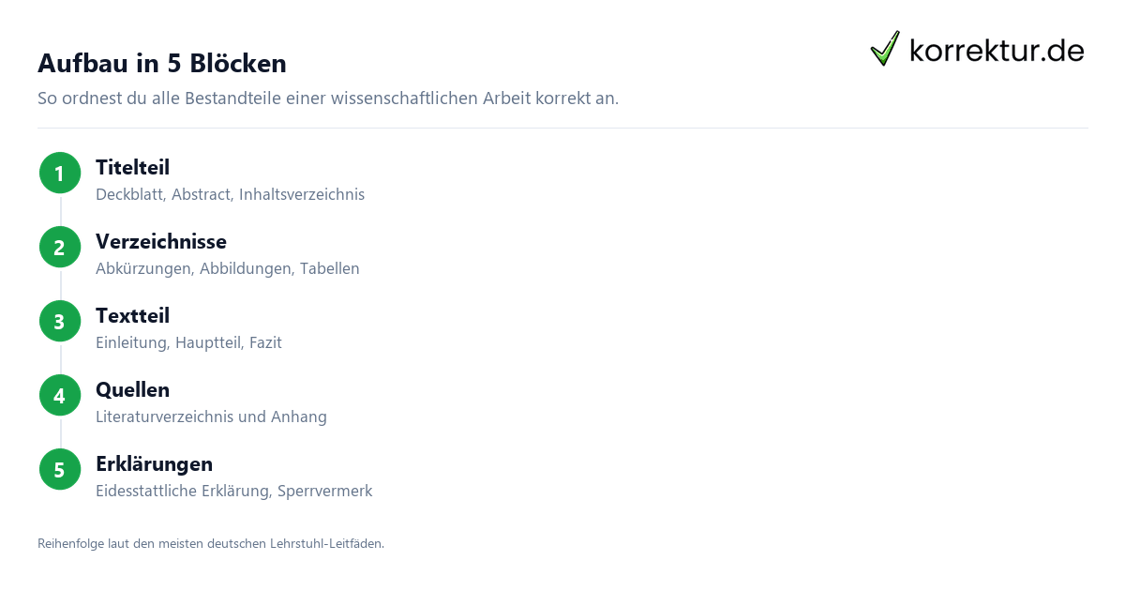
Task: Click 'Abkürzungen, Abbildungen, Tabellen' description
Action: coord(228,269)
